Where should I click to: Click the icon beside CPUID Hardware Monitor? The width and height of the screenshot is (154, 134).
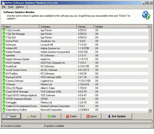[4, 99]
